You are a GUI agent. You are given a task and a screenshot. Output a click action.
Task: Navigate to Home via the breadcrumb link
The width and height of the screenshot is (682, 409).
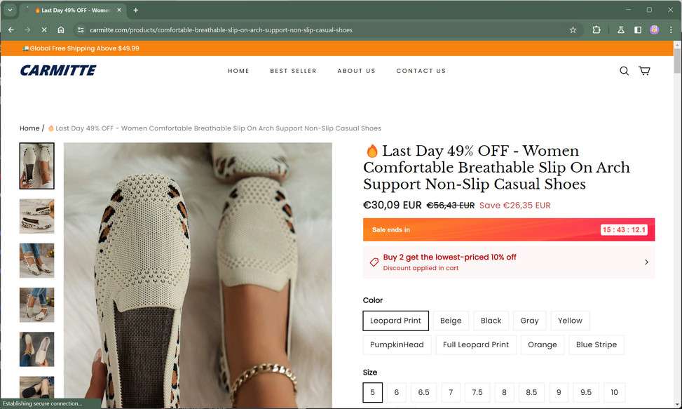(x=29, y=128)
